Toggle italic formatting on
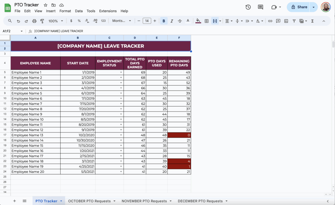Screen dimensions: 335x205 pos(172,20)
